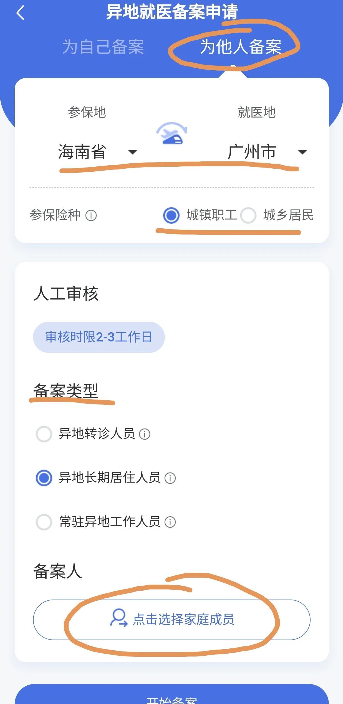Tap the 广州市 city name selector
The image size is (343, 704).
(x=252, y=152)
